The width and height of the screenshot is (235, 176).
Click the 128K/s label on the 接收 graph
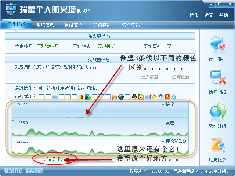click(22, 104)
